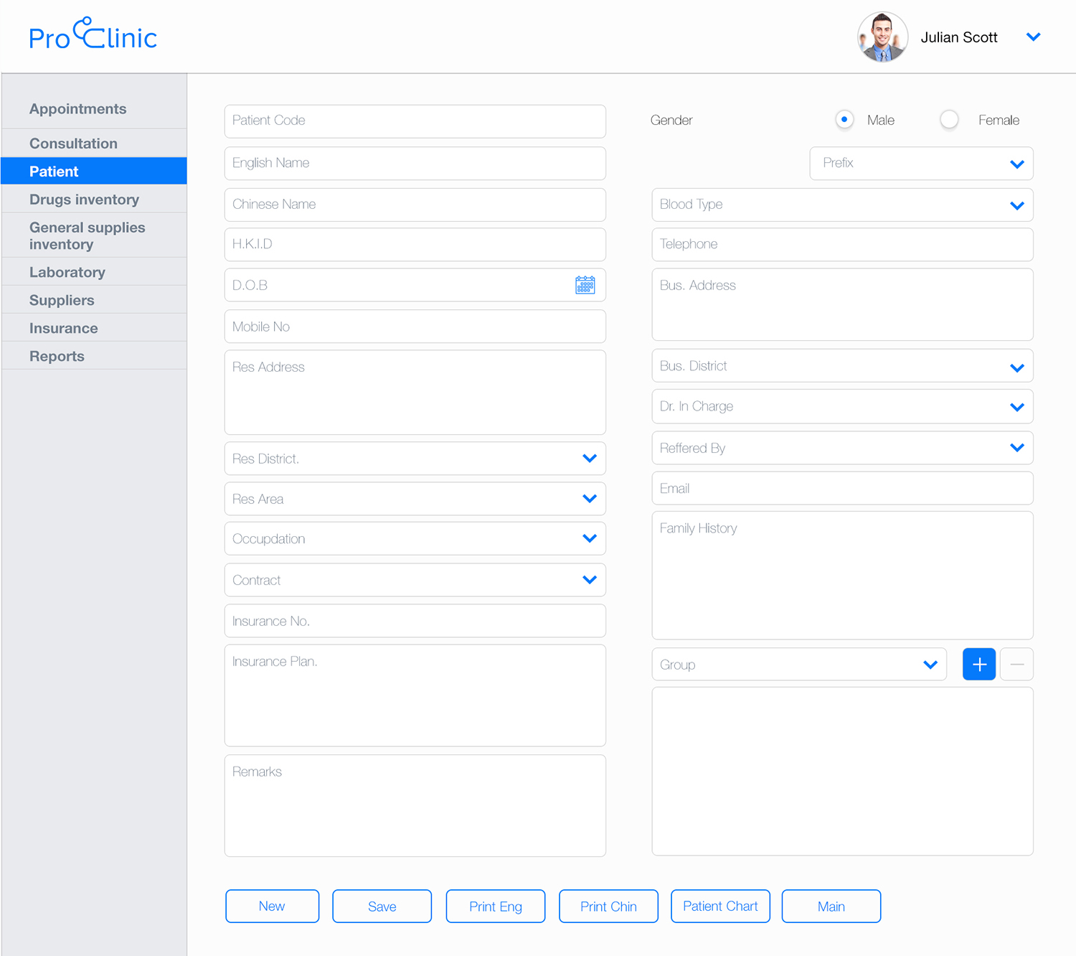Go to Appointments in the sidebar
The width and height of the screenshot is (1076, 956).
[x=94, y=109]
